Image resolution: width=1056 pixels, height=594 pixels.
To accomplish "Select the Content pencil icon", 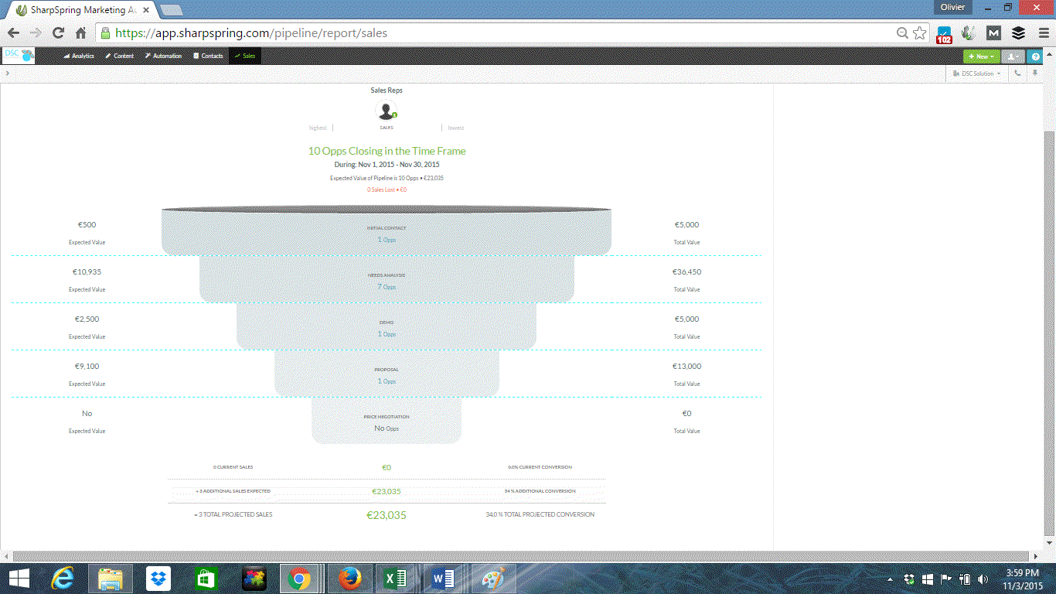I will [x=107, y=56].
